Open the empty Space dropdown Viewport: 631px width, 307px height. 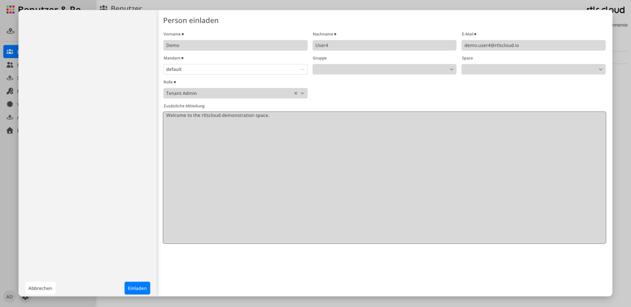(533, 69)
